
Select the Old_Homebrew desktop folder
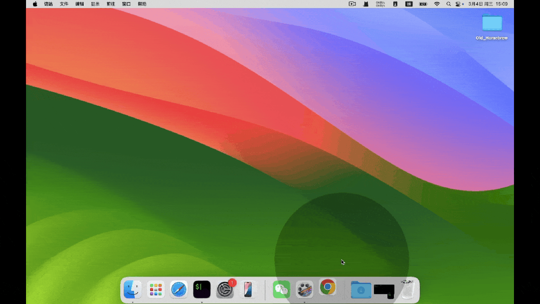(492, 27)
